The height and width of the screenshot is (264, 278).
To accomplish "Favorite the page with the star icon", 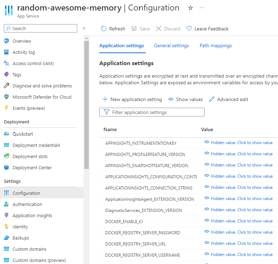I will pos(191,8).
